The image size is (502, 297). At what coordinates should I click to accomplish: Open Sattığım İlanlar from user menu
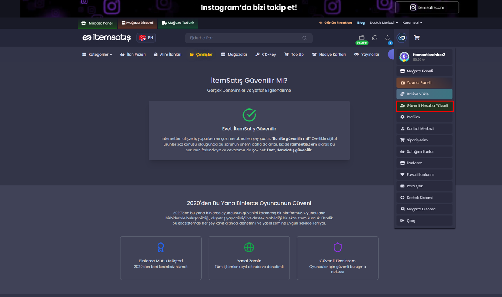coord(424,151)
